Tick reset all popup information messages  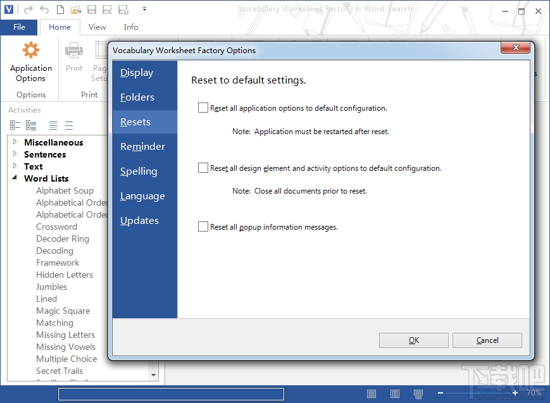pyautogui.click(x=203, y=226)
